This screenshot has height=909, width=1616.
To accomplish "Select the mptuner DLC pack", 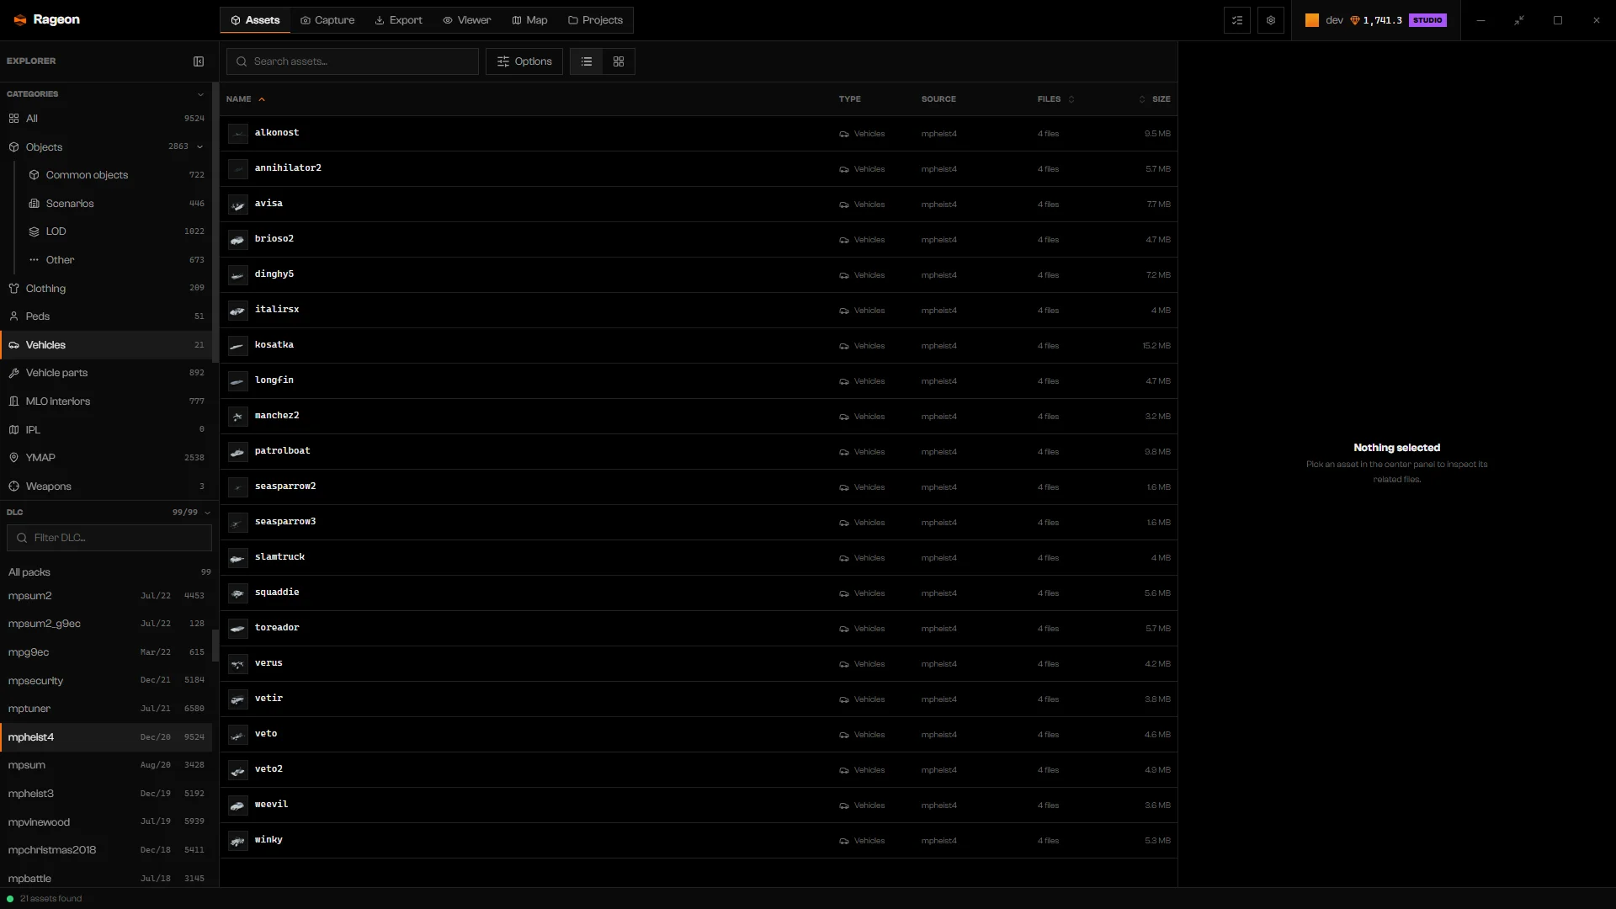I will point(106,709).
